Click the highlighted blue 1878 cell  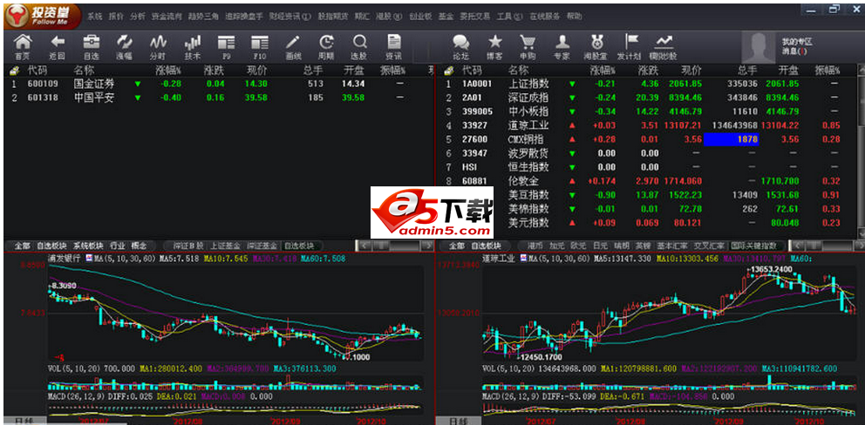734,139
